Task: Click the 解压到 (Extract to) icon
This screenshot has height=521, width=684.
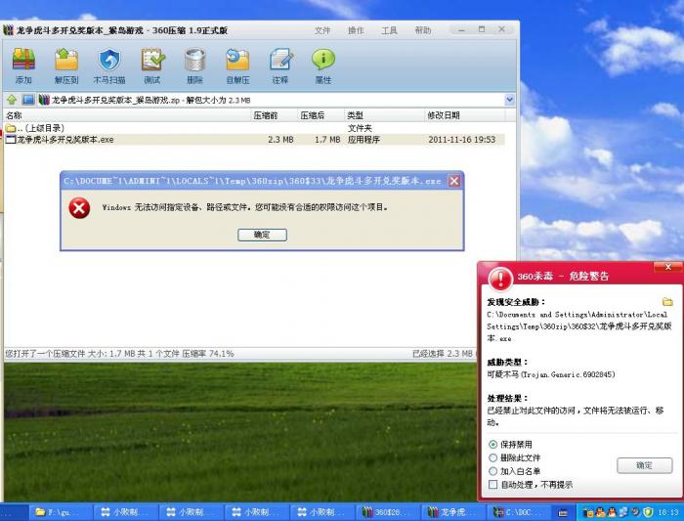Action: (x=66, y=65)
